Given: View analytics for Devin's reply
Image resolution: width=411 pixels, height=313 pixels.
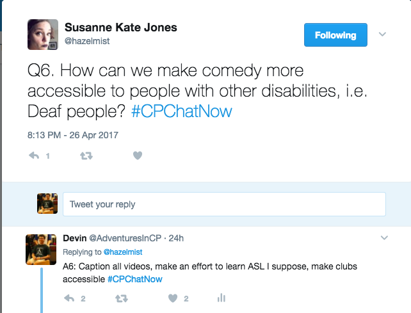Looking at the screenshot, I should [x=222, y=298].
